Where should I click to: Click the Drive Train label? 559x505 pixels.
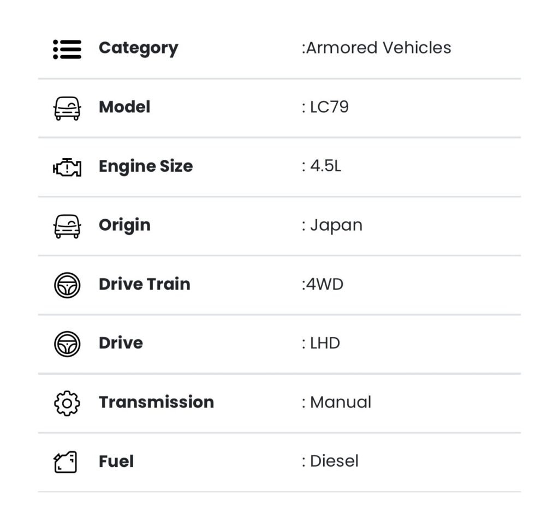[x=144, y=284]
